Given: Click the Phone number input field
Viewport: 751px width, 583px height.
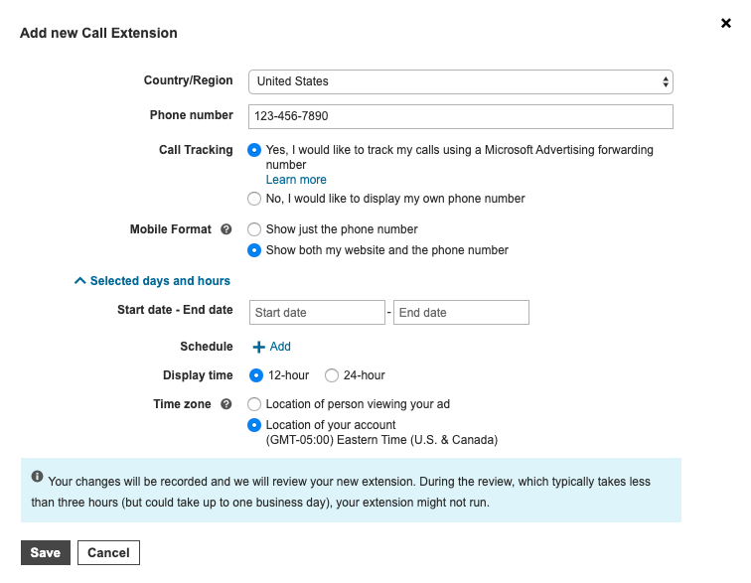Looking at the screenshot, I should pos(461,116).
